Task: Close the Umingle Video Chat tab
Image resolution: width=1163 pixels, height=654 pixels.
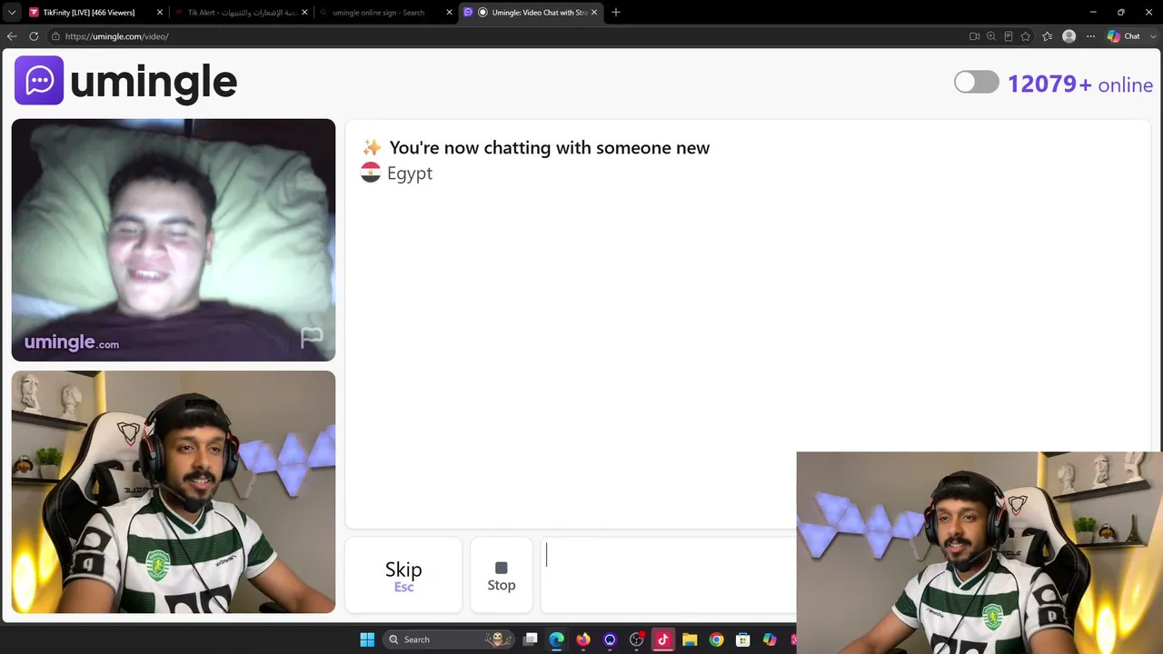Action: pos(594,13)
